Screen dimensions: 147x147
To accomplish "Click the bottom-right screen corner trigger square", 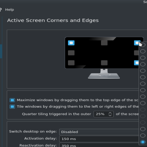I will [x=136, y=63].
